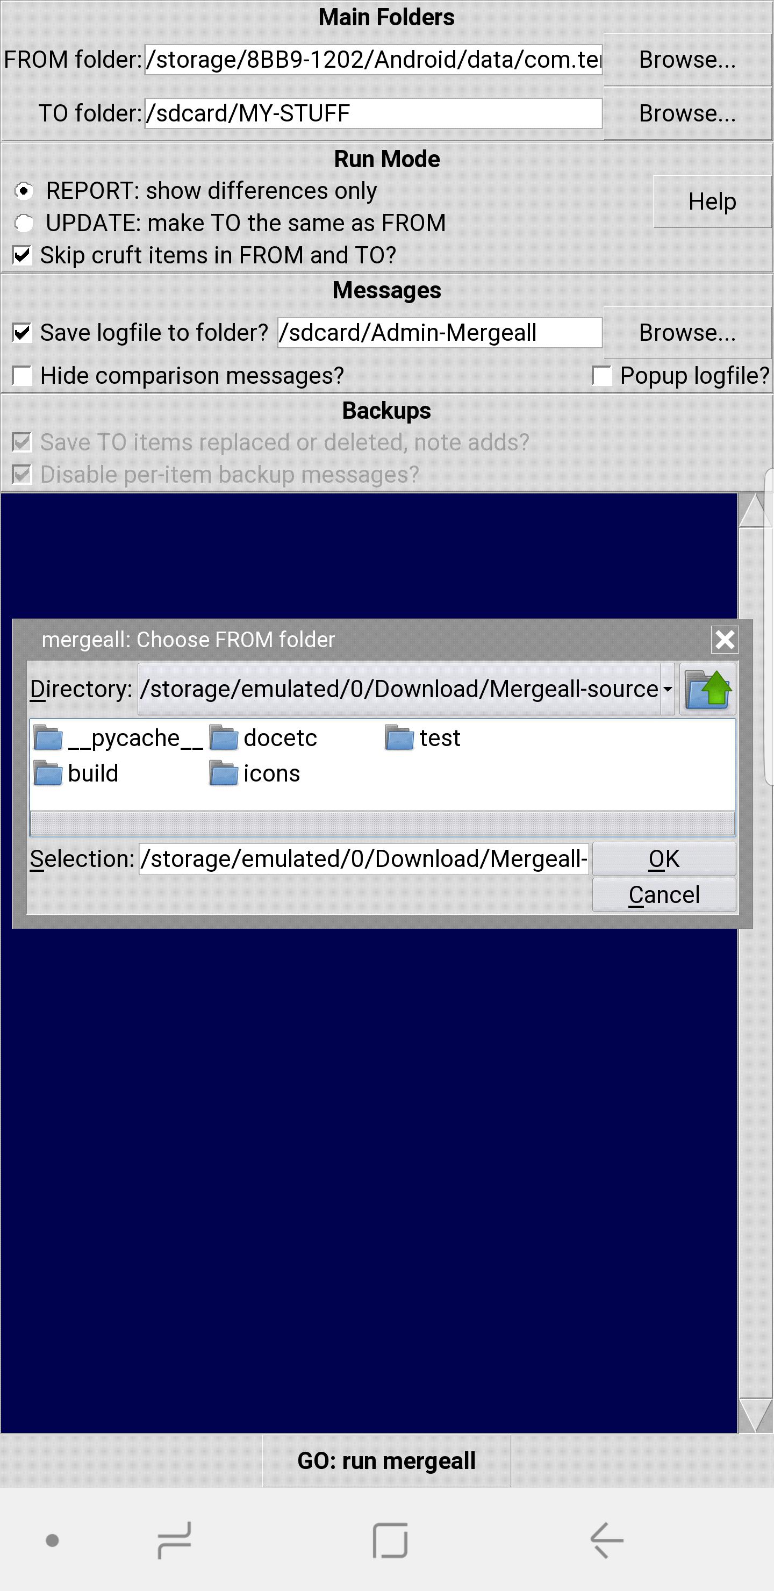The width and height of the screenshot is (774, 1591).
Task: Uncheck Skip cruft items checkbox
Action: [22, 255]
